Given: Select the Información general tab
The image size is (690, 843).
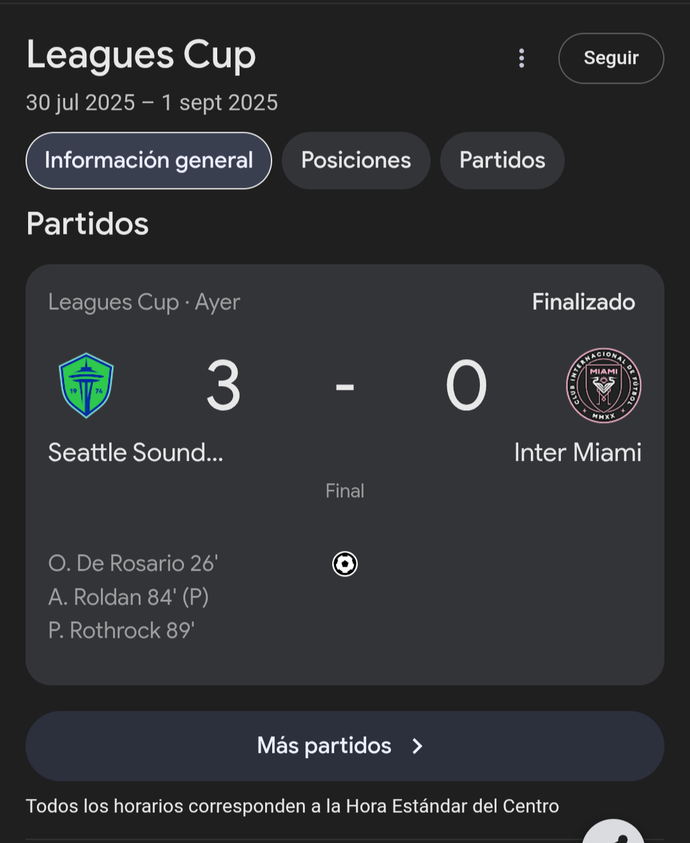Looking at the screenshot, I should tap(149, 160).
